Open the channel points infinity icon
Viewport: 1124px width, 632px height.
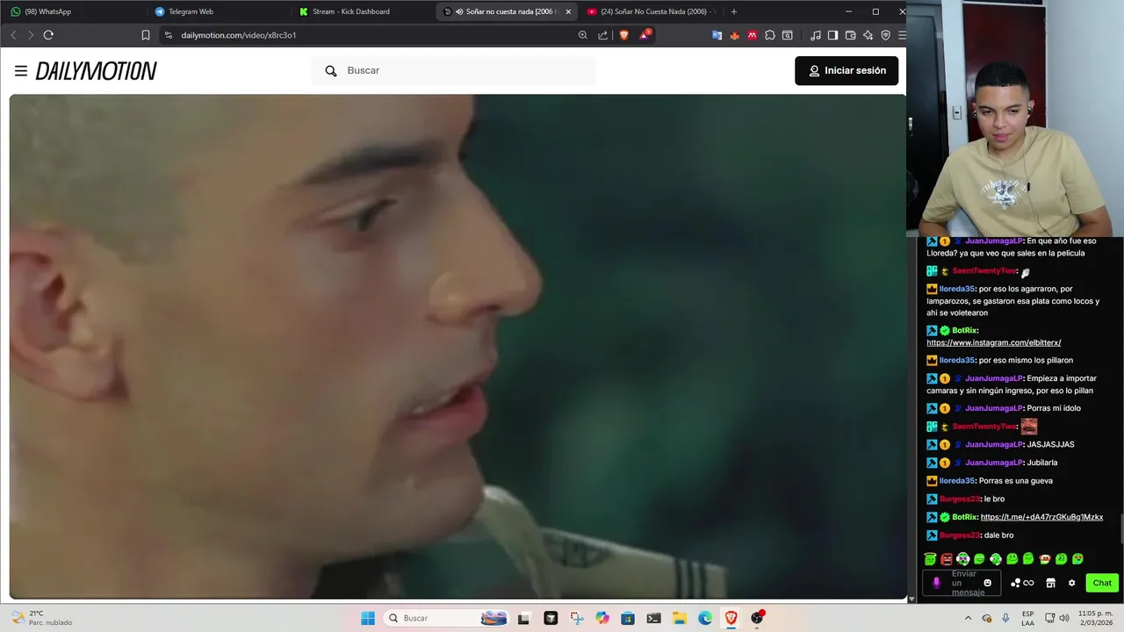click(x=1022, y=583)
